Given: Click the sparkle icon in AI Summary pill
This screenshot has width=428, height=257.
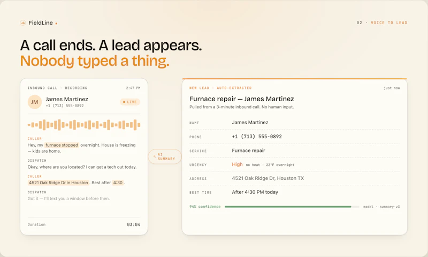Looking at the screenshot, I should point(155,156).
